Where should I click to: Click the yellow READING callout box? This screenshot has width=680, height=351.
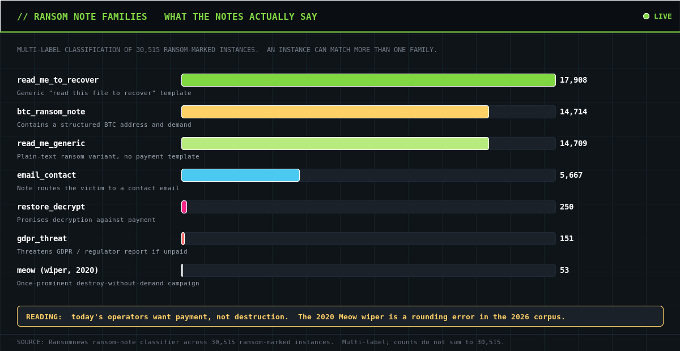coord(340,316)
